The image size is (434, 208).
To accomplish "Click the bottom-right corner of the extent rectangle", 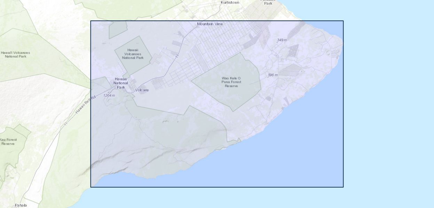I will click(343, 187).
